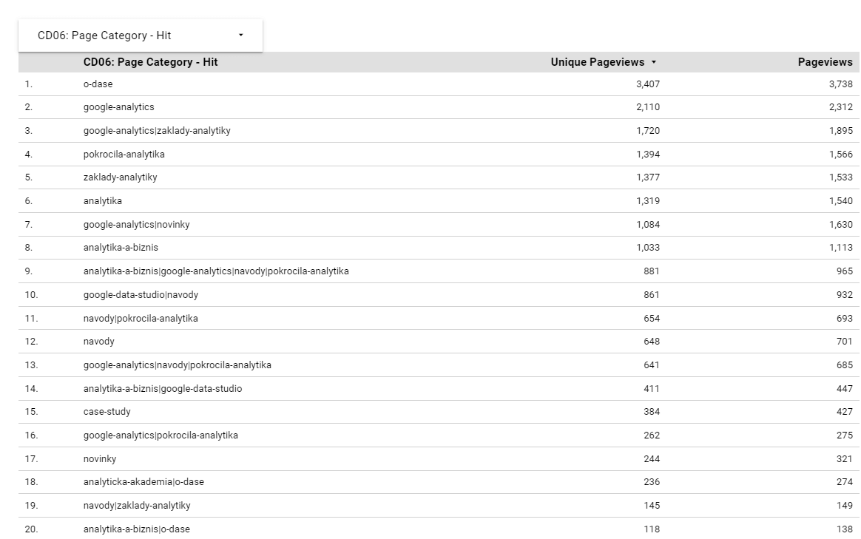Click unique pageviews value 1,720
861x539 pixels.
click(x=648, y=131)
